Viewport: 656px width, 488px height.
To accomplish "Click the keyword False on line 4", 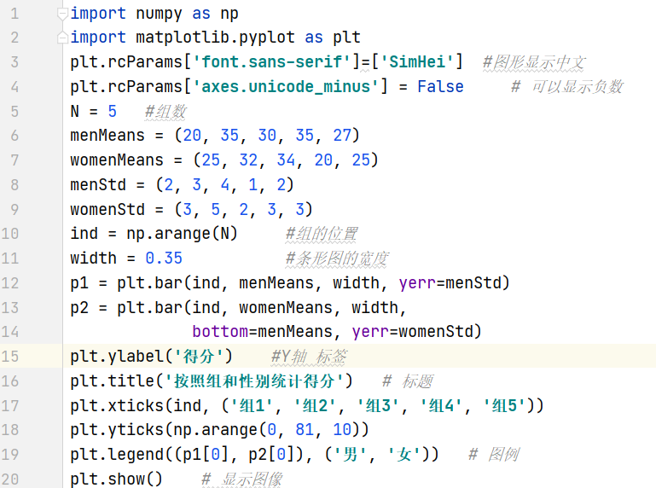I will pyautogui.click(x=440, y=87).
